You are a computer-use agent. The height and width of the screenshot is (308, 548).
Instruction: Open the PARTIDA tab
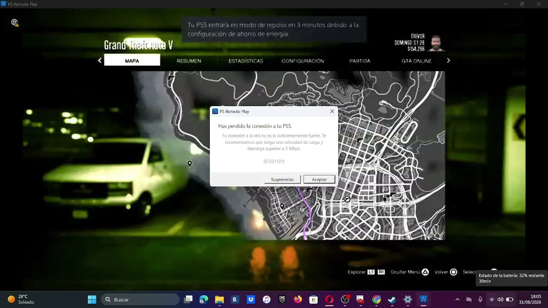pos(360,61)
